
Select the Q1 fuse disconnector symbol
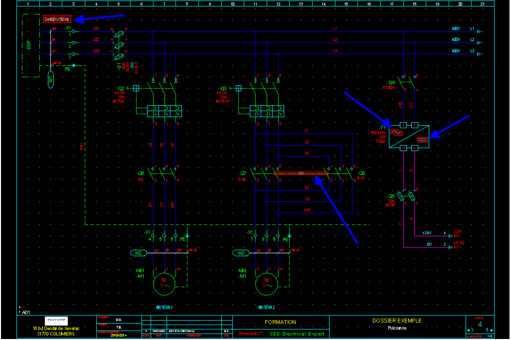(119, 43)
